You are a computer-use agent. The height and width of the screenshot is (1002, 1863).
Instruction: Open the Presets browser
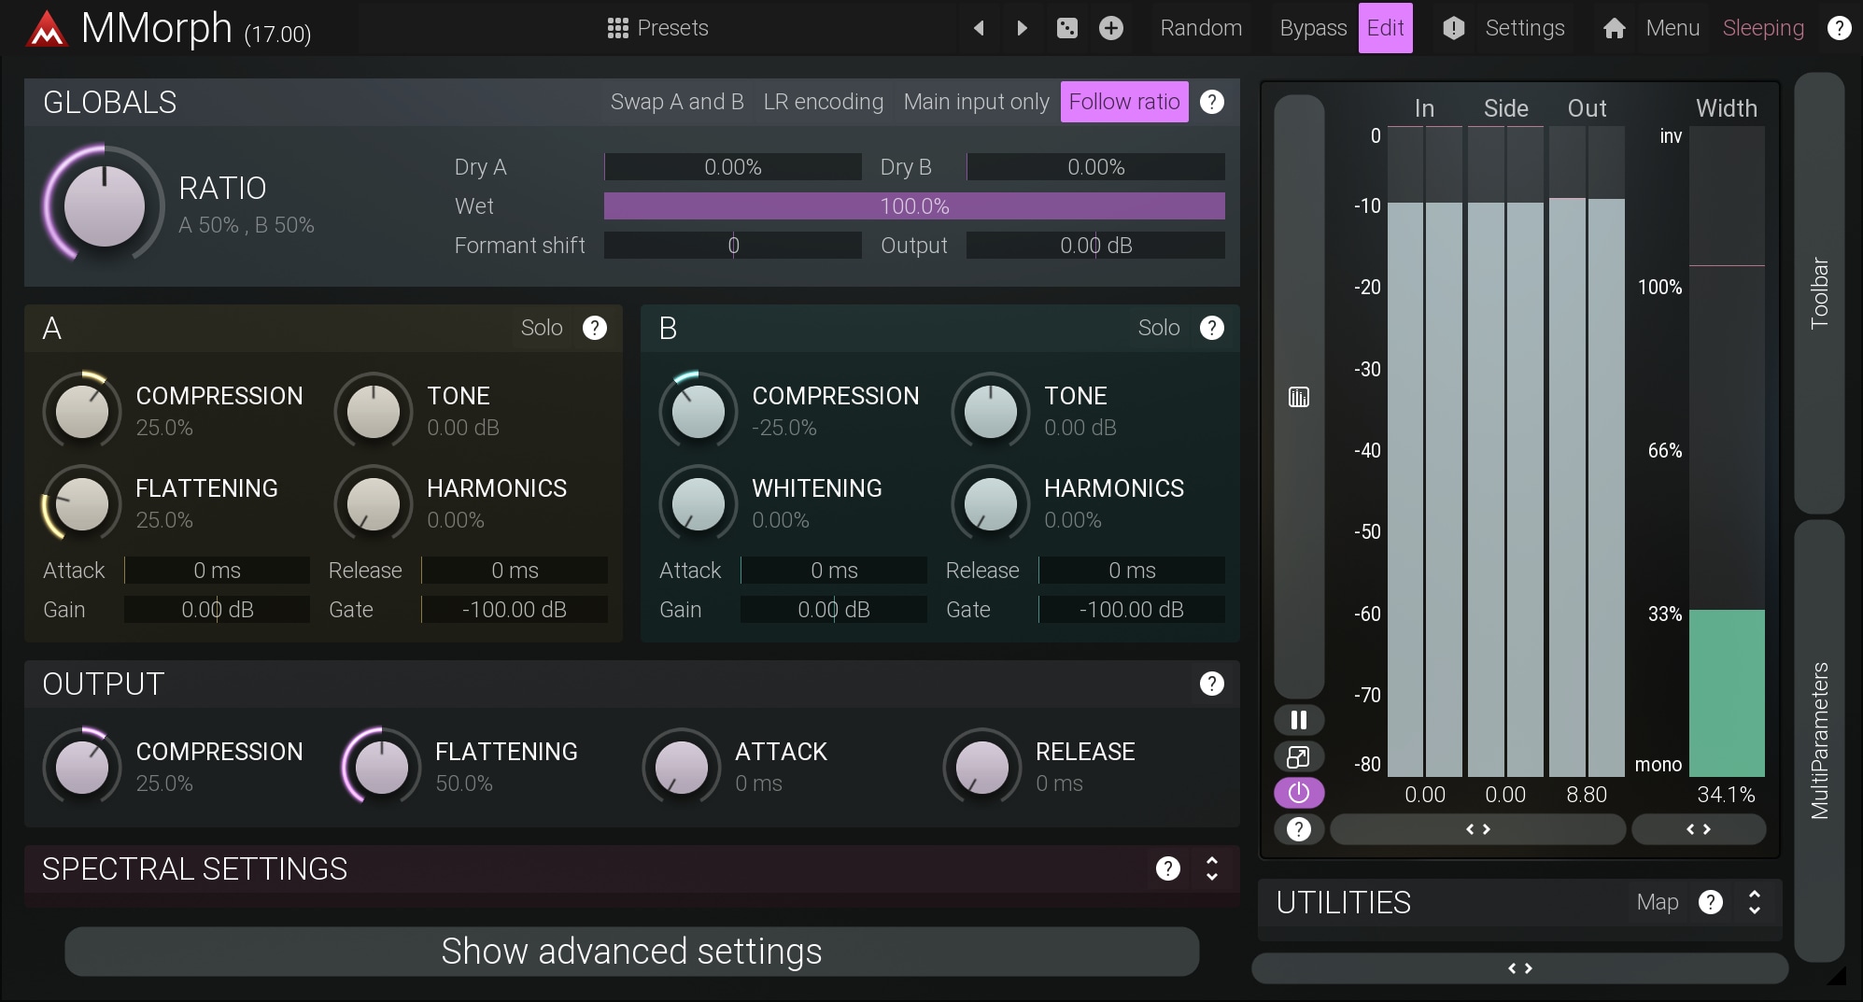pyautogui.click(x=657, y=28)
